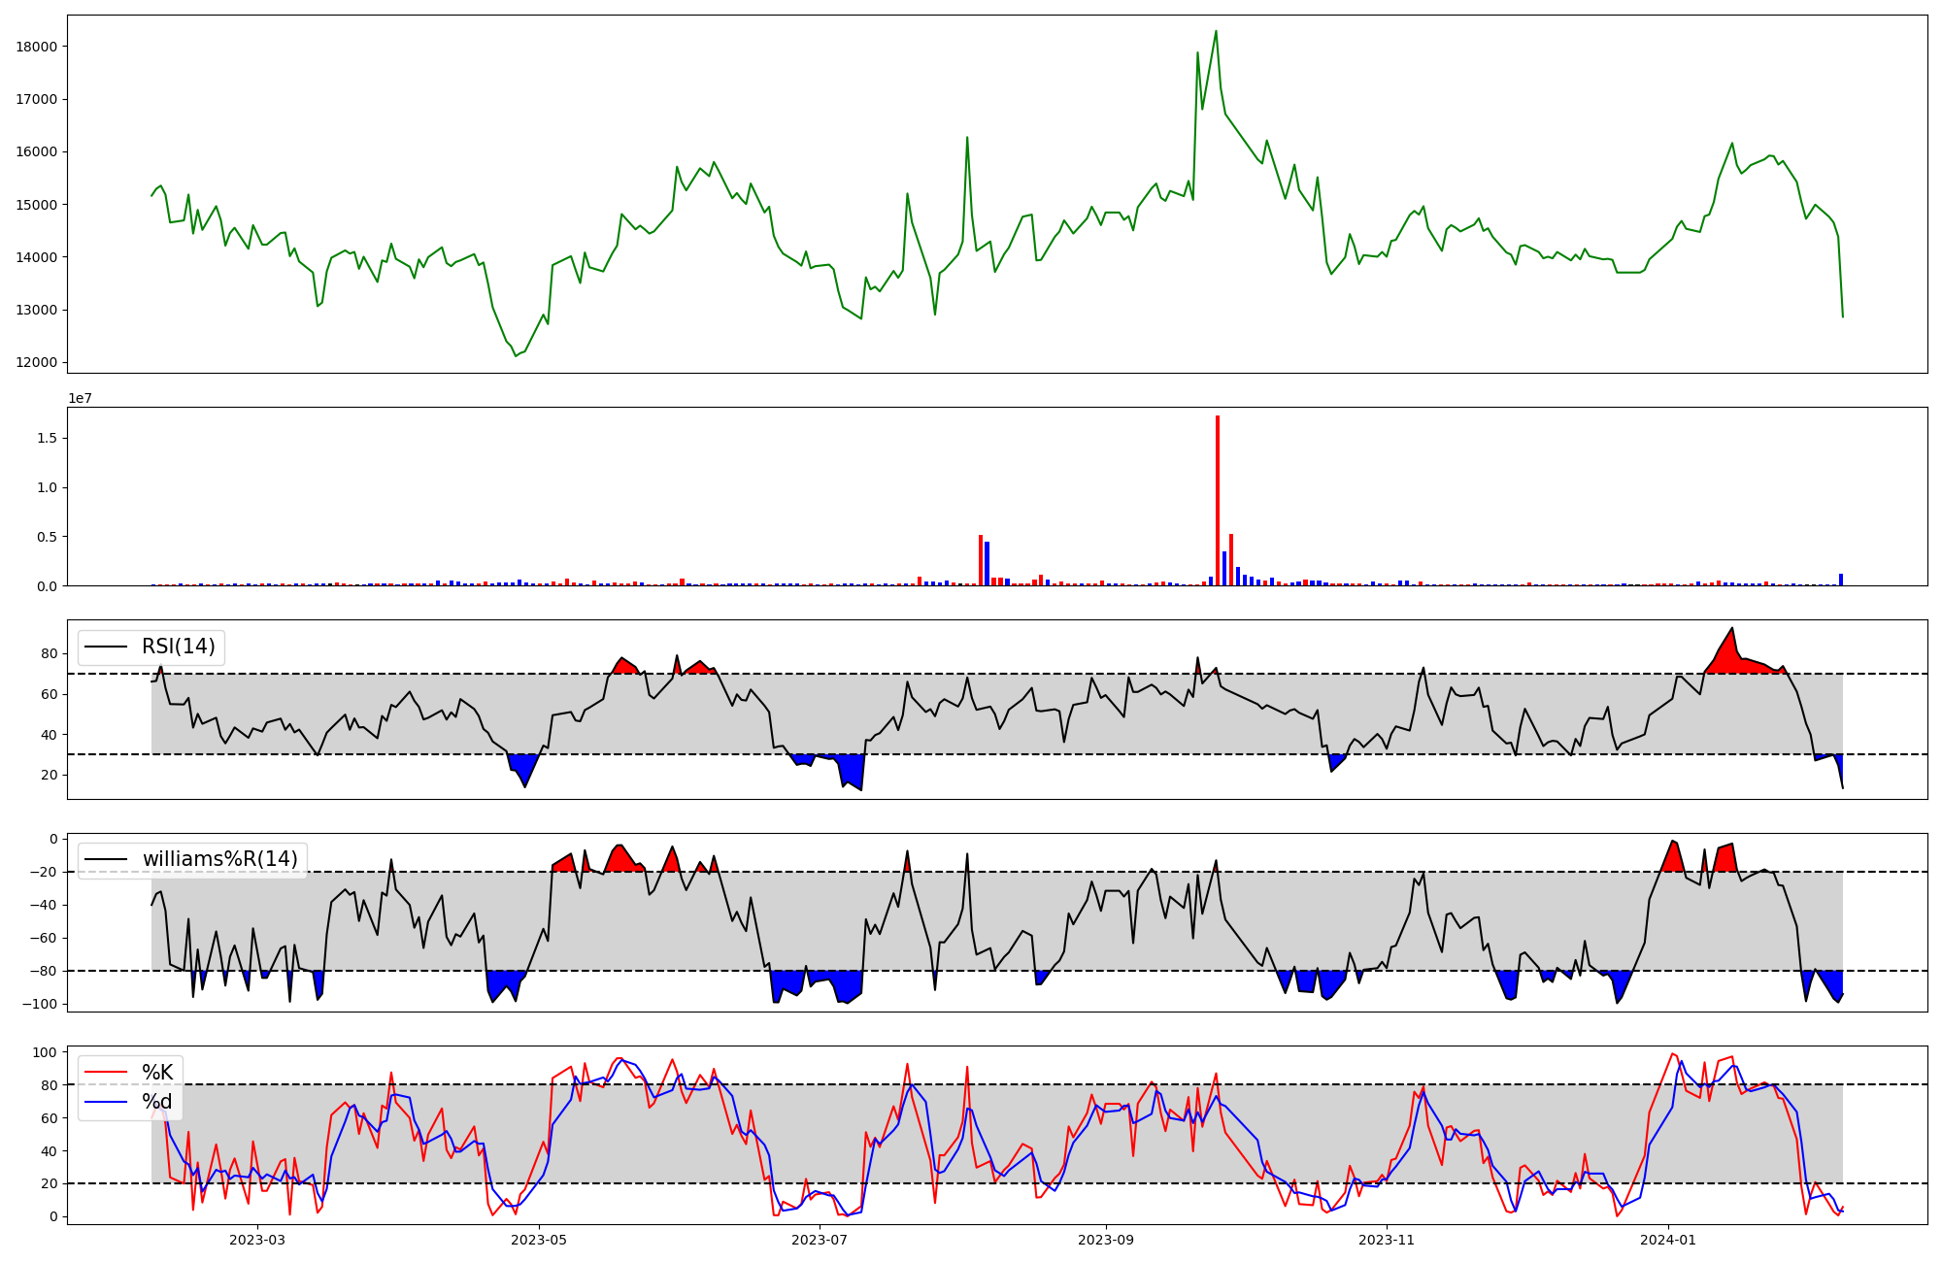
Task: Click the 12000 price axis label
Action: click(37, 363)
